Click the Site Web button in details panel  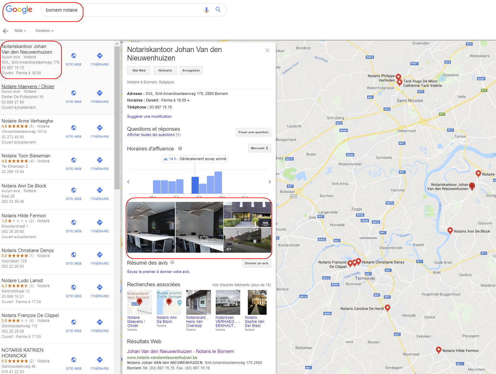tap(139, 70)
